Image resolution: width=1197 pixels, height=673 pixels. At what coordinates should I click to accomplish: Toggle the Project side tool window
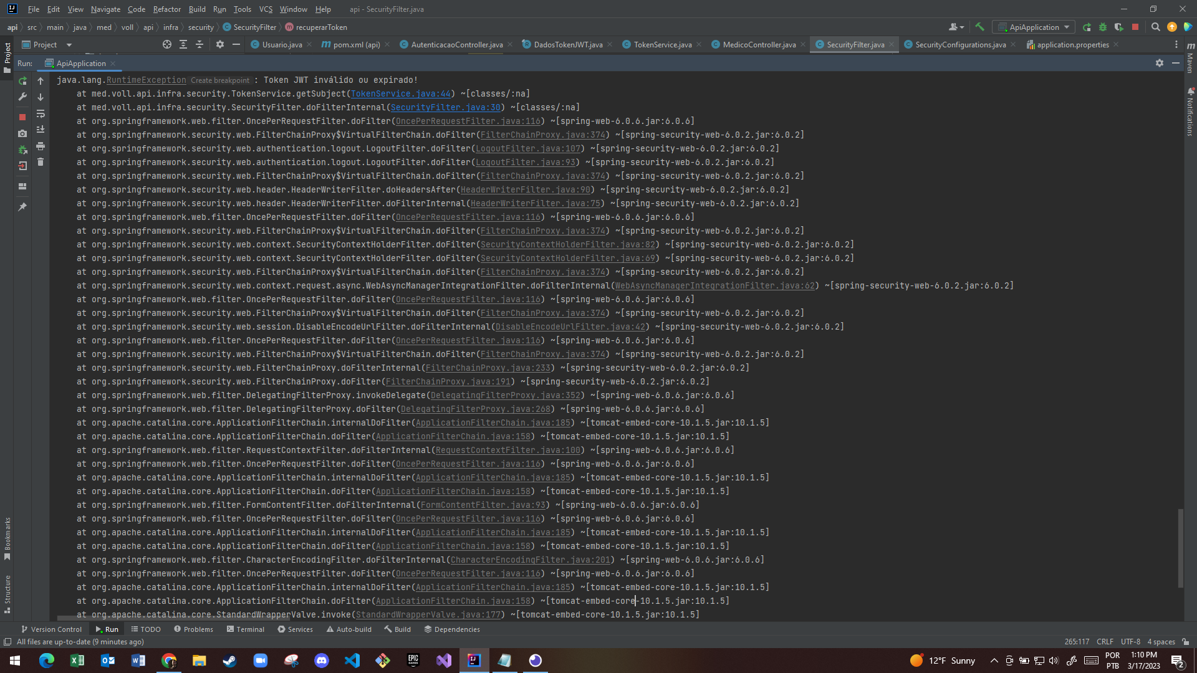click(x=7, y=57)
